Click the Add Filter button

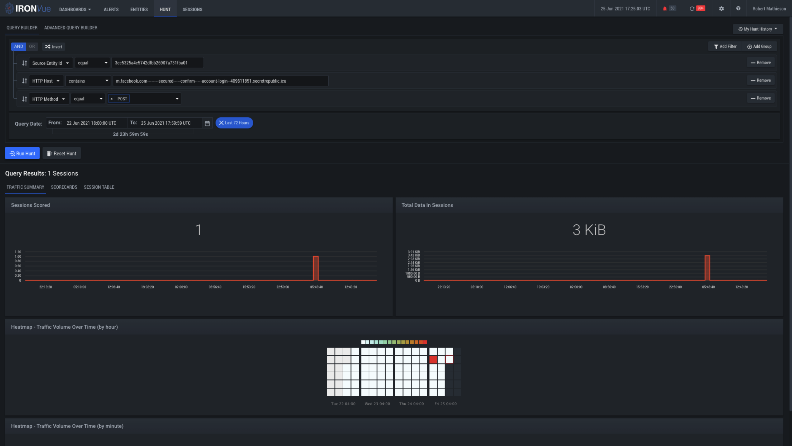(x=725, y=47)
